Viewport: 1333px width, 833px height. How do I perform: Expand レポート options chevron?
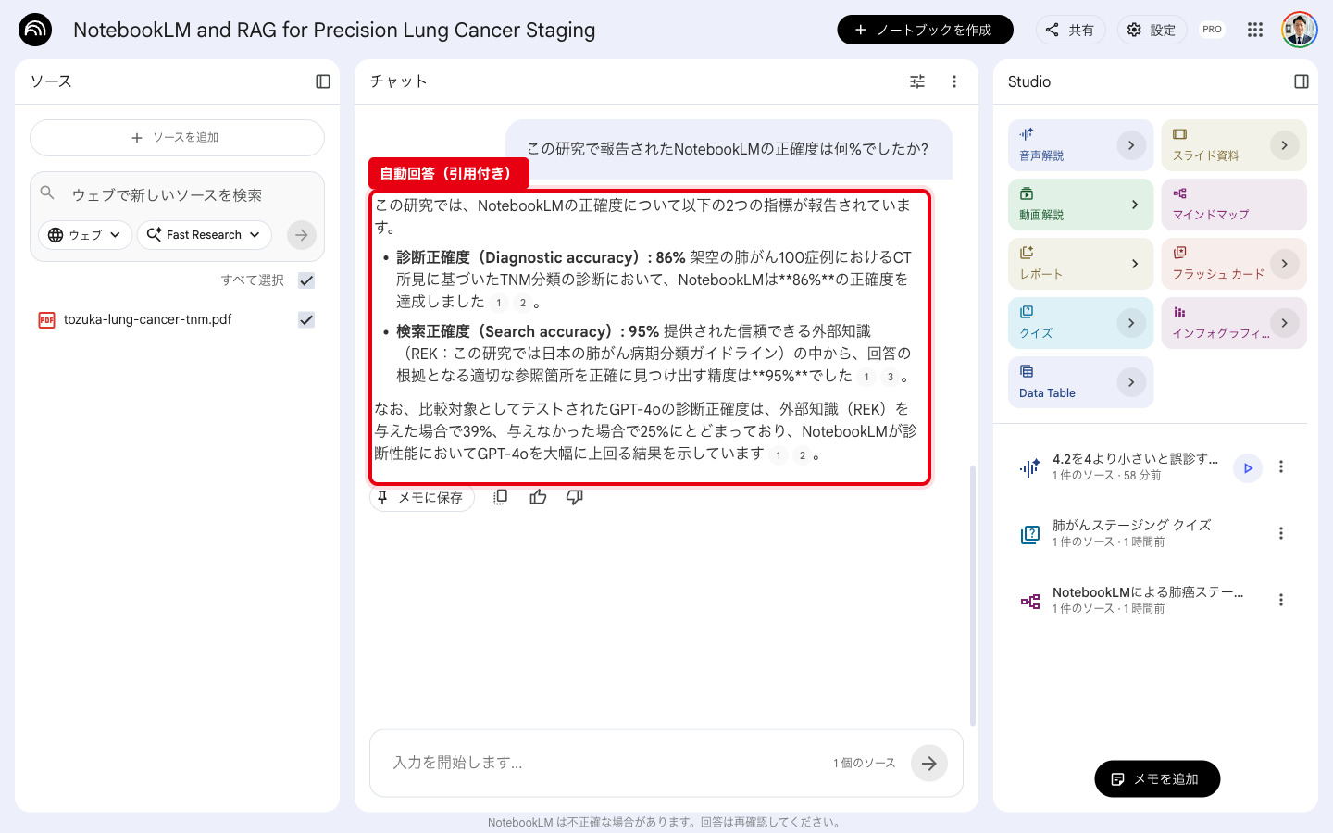click(1135, 264)
